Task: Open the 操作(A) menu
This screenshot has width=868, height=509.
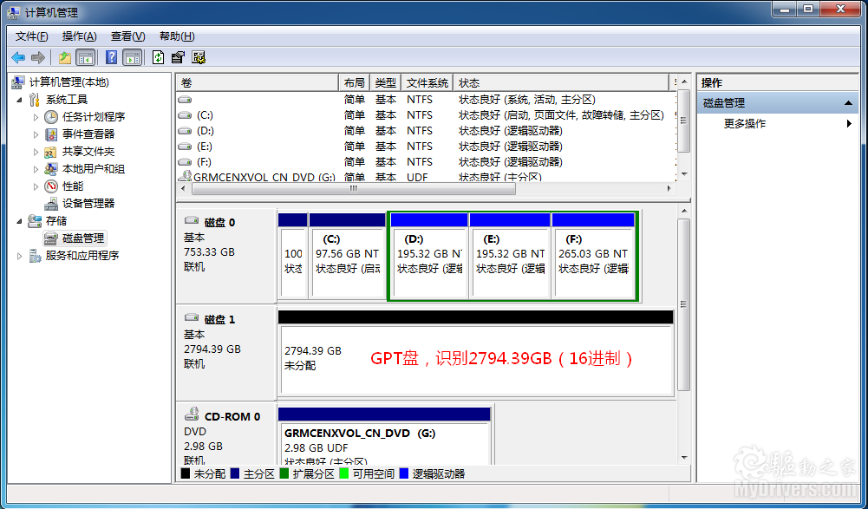Action: pyautogui.click(x=79, y=36)
